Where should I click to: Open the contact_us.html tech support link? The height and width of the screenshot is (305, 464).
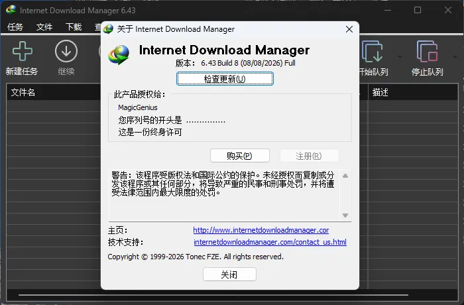pos(270,242)
